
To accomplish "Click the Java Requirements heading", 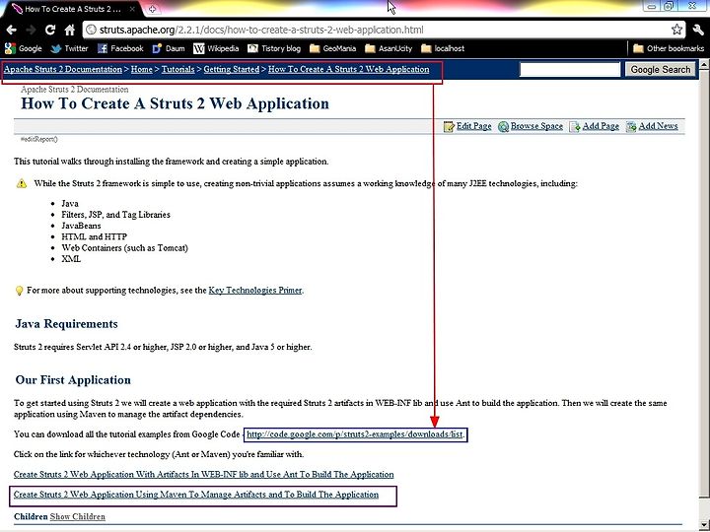I will pos(67,323).
